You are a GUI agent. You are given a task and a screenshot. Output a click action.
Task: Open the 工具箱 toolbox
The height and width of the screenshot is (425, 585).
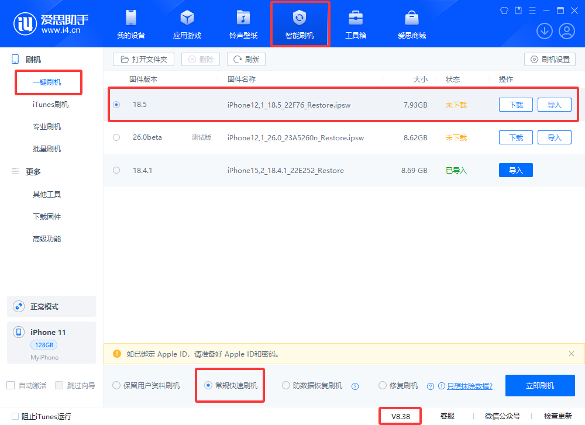pyautogui.click(x=356, y=24)
